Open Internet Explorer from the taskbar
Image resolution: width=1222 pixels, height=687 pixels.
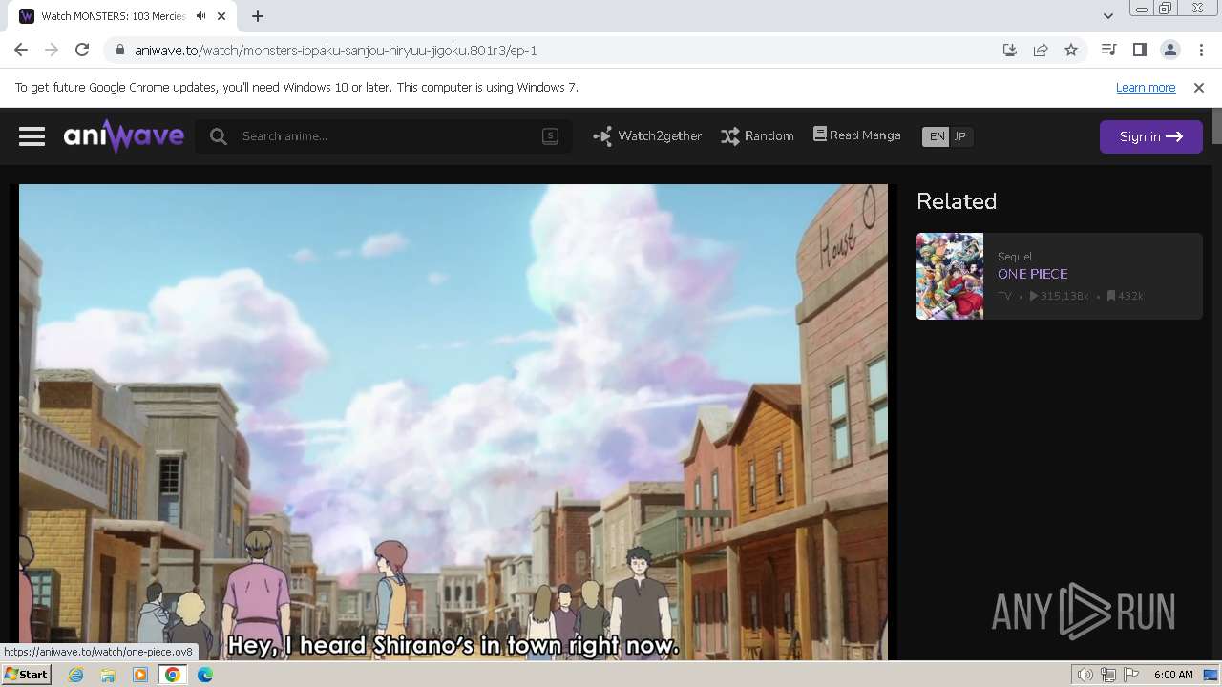tap(75, 675)
